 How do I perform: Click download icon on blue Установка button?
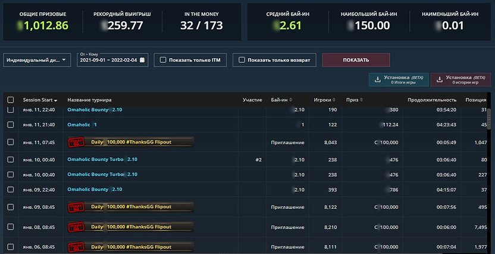377,80
